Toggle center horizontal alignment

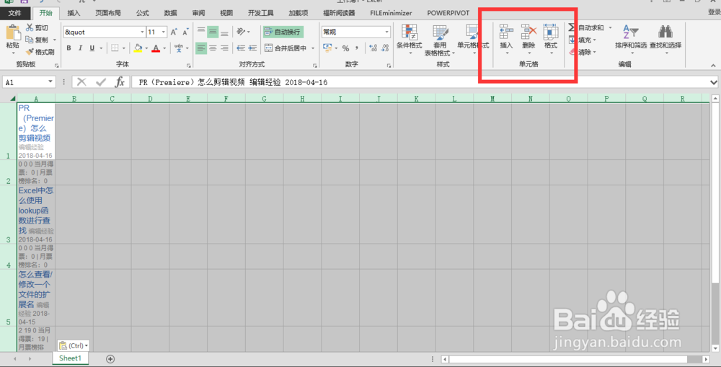pyautogui.click(x=213, y=48)
